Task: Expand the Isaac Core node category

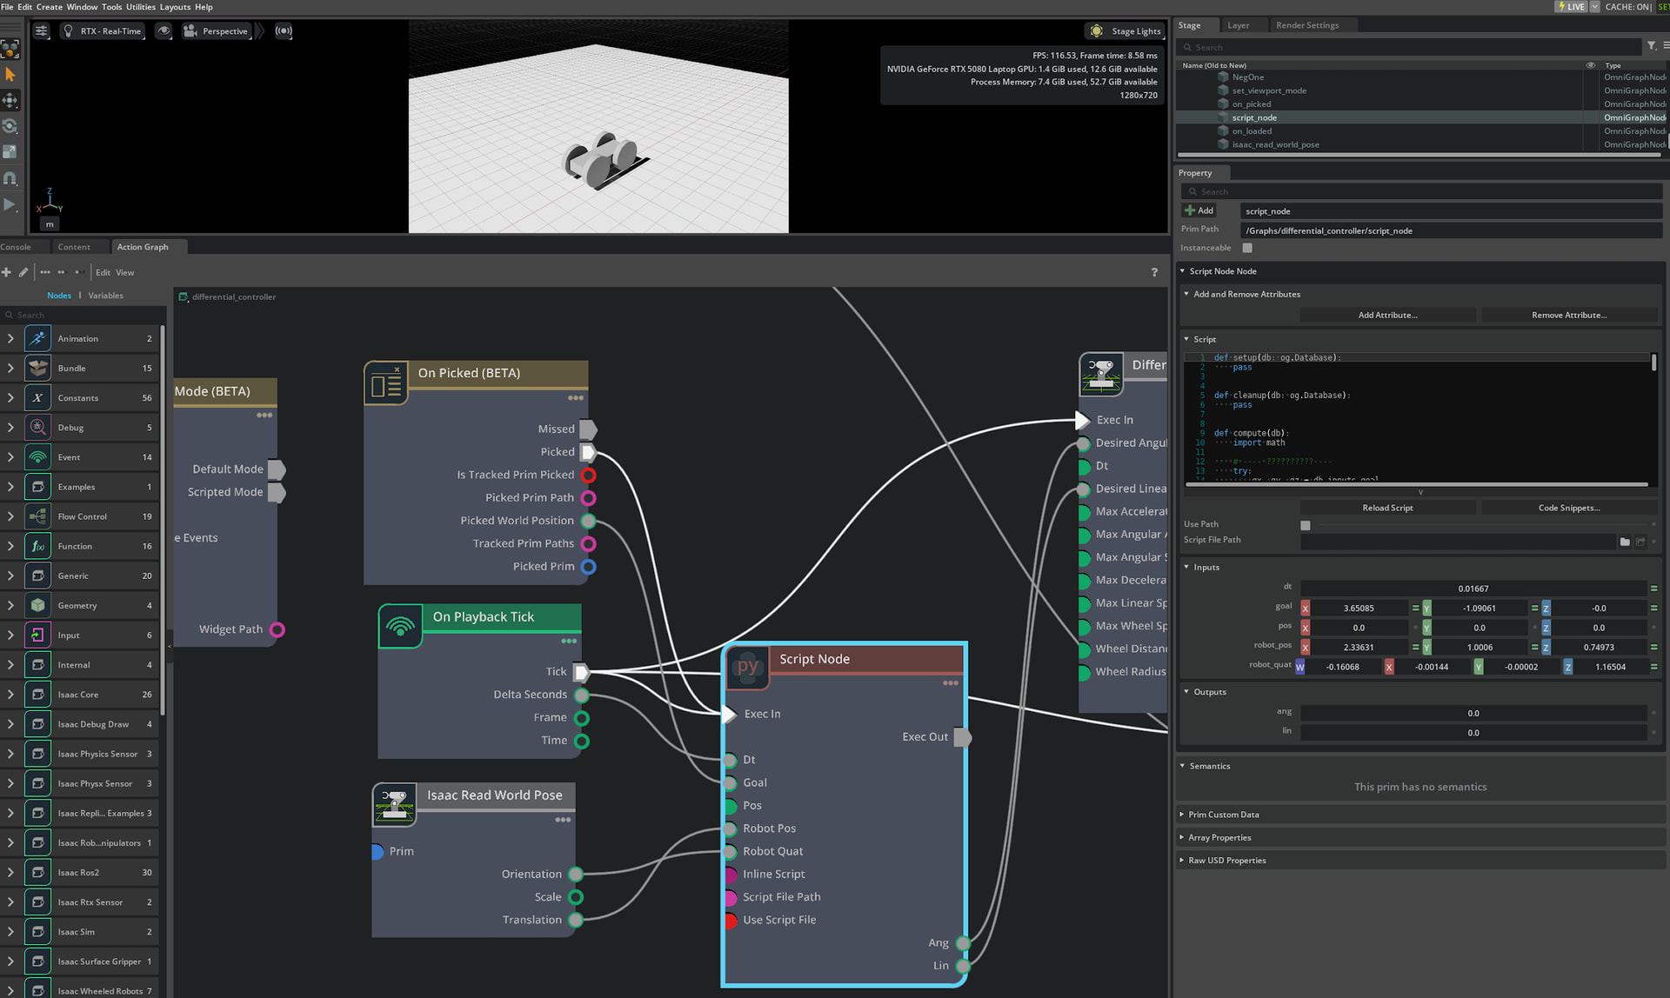Action: tap(9, 694)
